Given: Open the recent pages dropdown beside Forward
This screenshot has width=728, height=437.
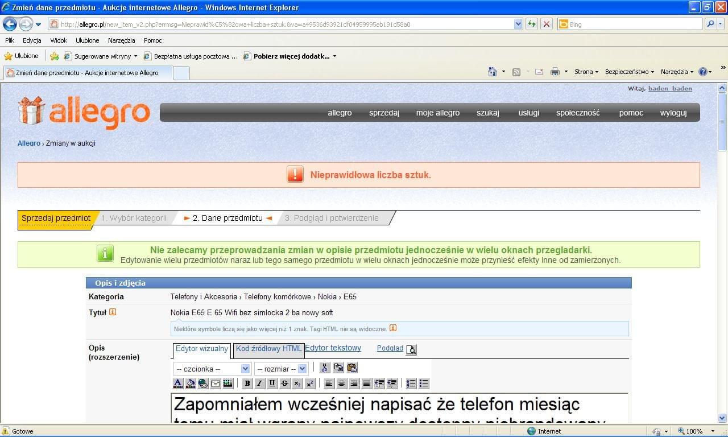Looking at the screenshot, I should click(x=38, y=24).
